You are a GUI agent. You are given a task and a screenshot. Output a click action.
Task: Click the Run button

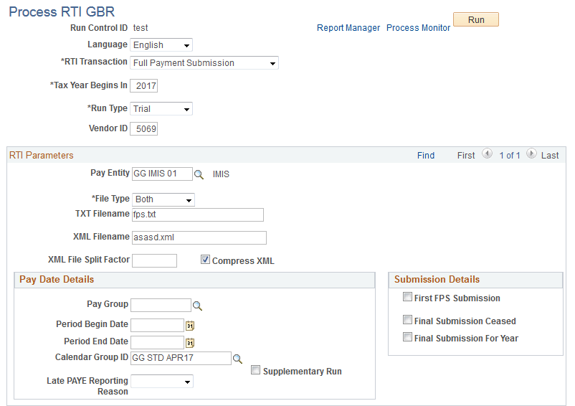pyautogui.click(x=476, y=20)
